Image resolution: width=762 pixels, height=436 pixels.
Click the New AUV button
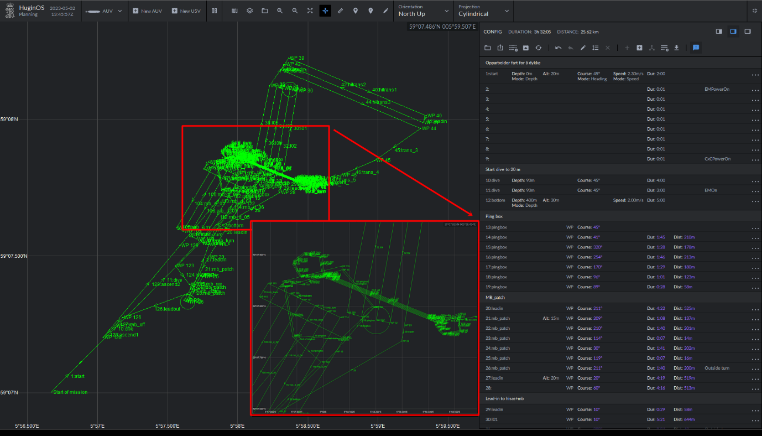tap(148, 11)
